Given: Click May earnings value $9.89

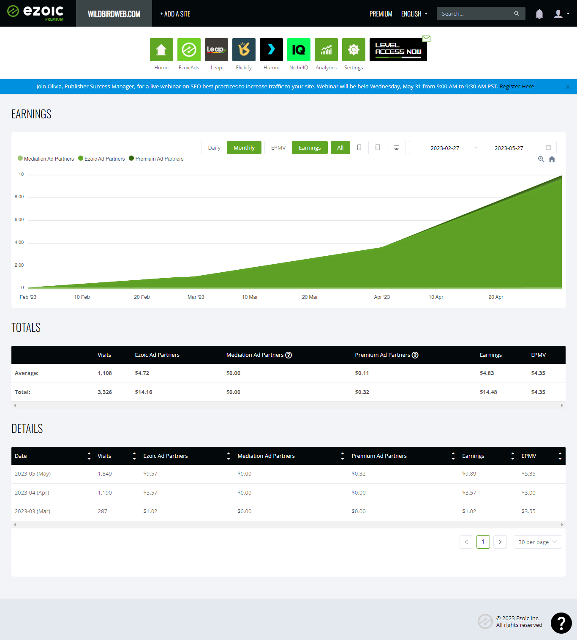Looking at the screenshot, I should [469, 473].
